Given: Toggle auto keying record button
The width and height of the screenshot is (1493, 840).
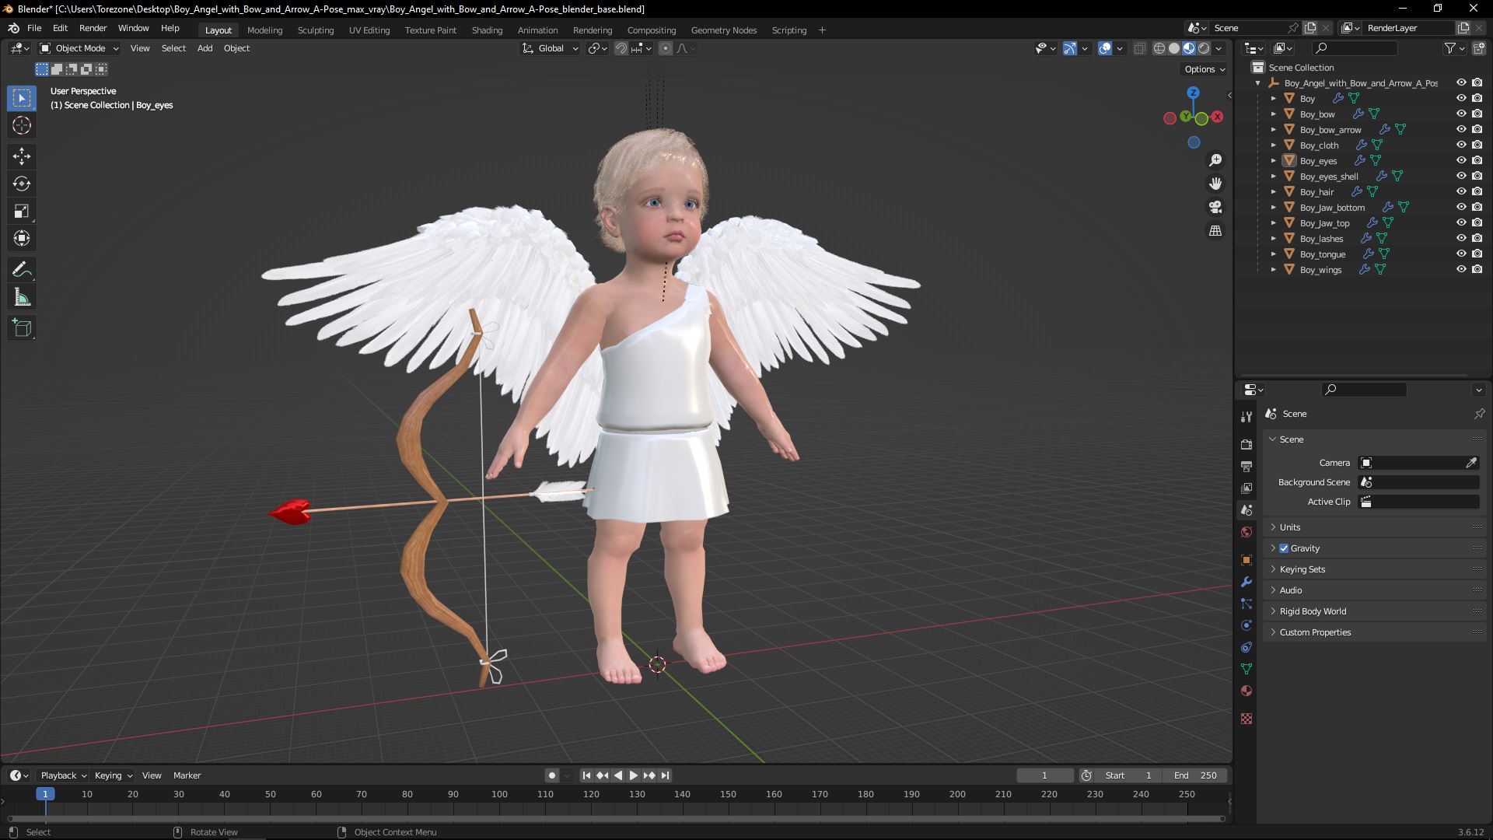Looking at the screenshot, I should pyautogui.click(x=551, y=775).
